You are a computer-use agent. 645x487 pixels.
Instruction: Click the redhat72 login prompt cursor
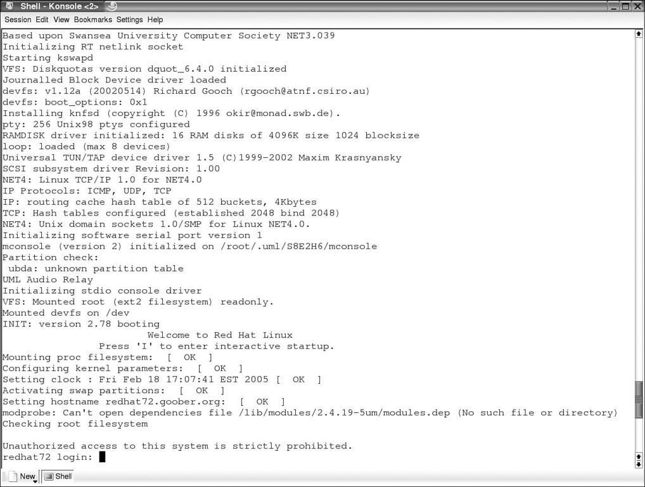tap(103, 457)
